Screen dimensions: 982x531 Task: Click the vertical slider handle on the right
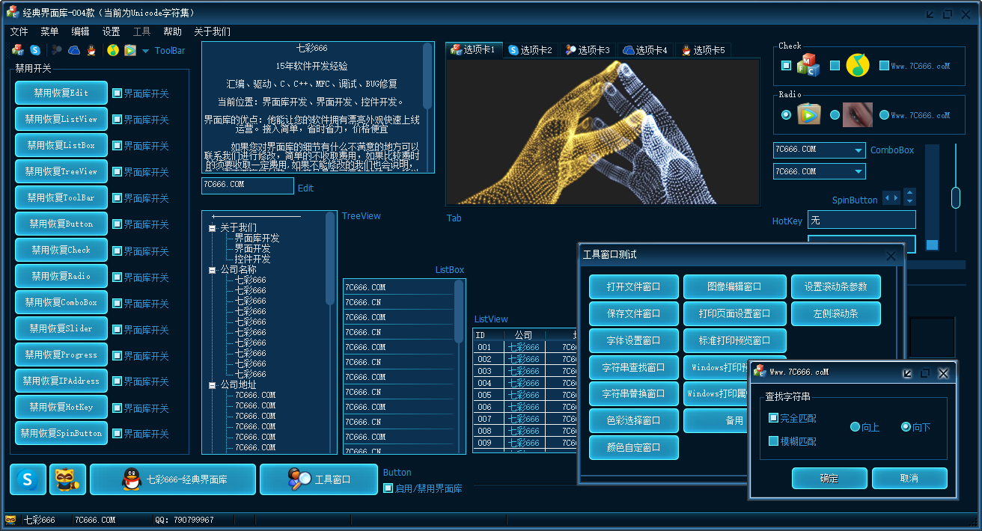[x=955, y=198]
